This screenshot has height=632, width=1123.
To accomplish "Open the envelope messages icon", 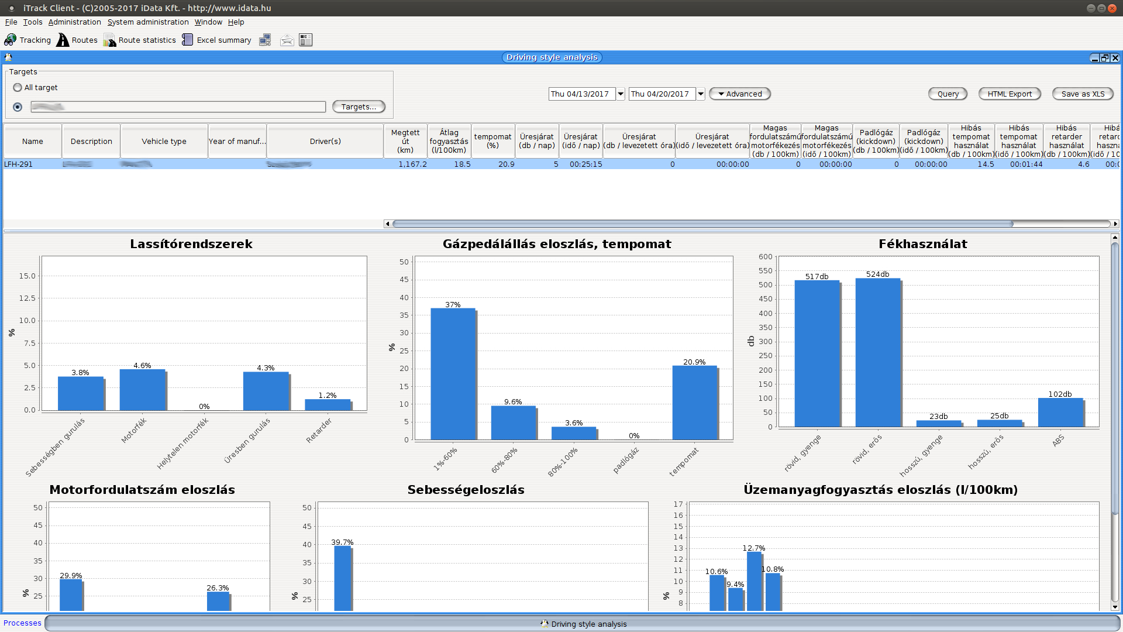I will pos(287,40).
